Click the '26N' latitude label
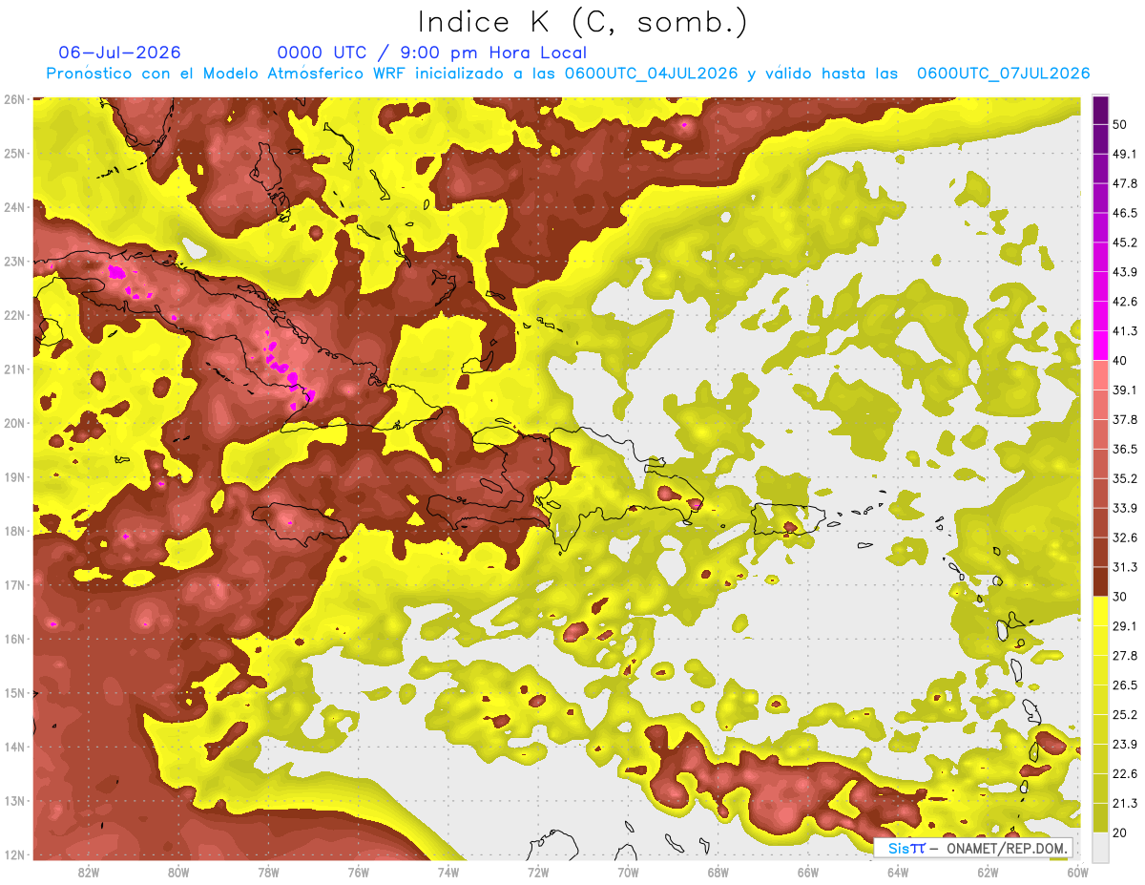 [14, 99]
